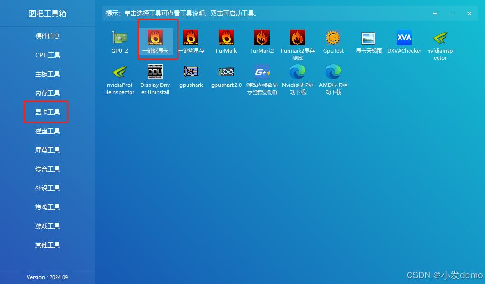Viewport: 485px width, 284px height.
Task: Switch to 综合工具 category
Action: pos(47,169)
